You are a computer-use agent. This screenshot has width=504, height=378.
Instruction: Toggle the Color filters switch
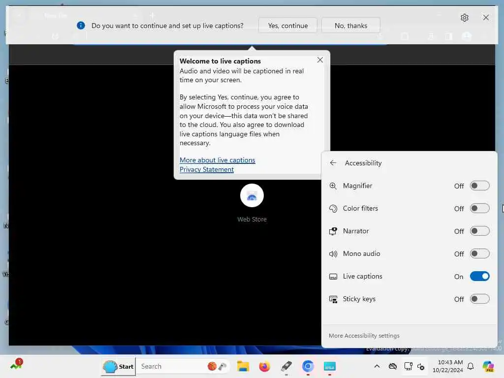[479, 208]
